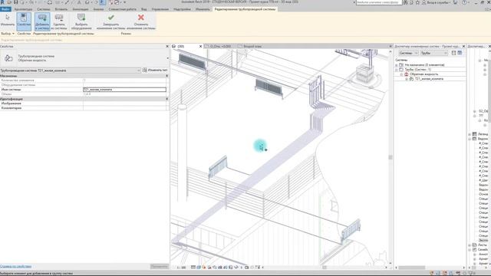Click red X to cancel editing system
The image size is (491, 276).
coord(141,21)
